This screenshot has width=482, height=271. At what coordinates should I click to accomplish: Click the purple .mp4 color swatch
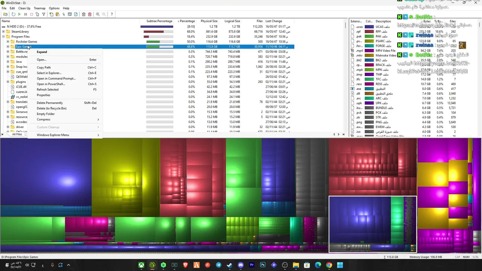click(369, 51)
